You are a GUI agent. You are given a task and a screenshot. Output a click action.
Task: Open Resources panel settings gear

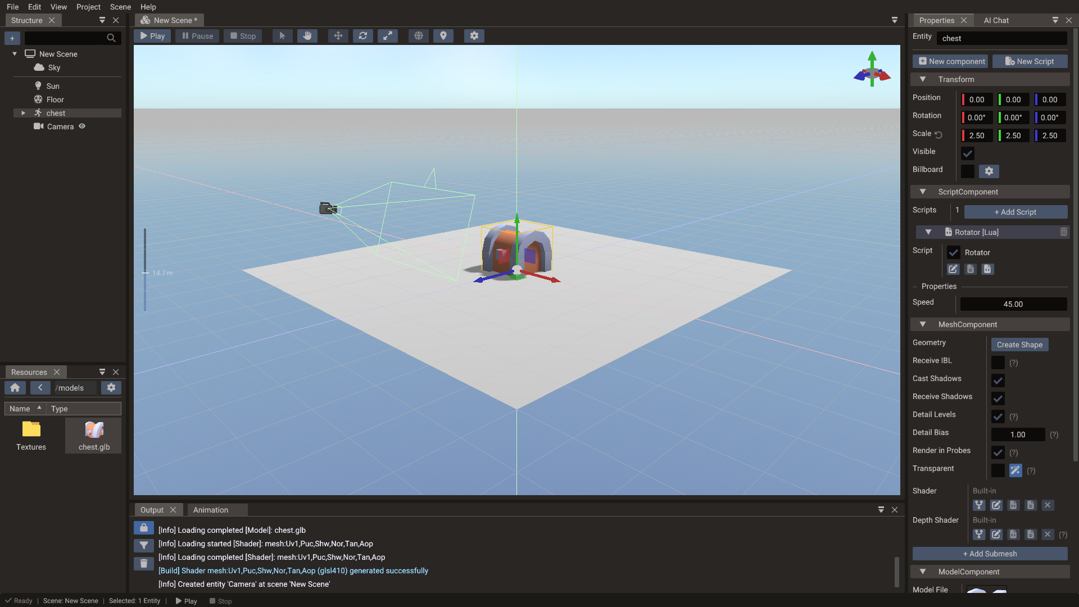tap(111, 388)
